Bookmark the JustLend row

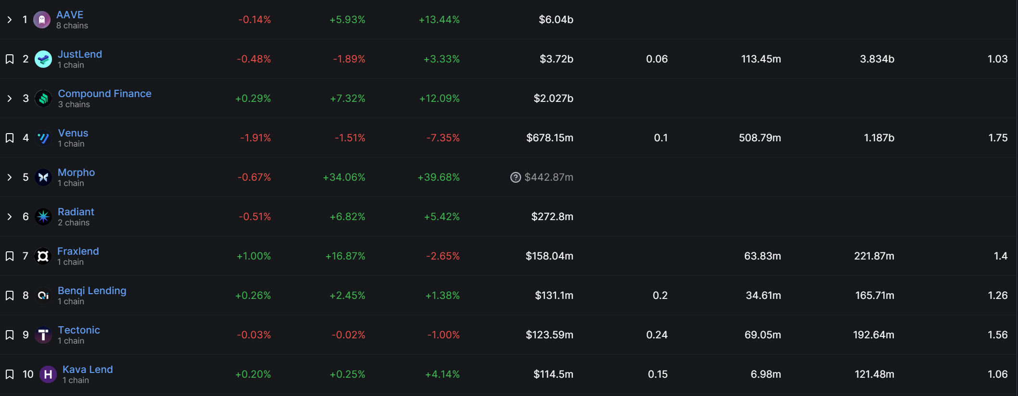9,59
